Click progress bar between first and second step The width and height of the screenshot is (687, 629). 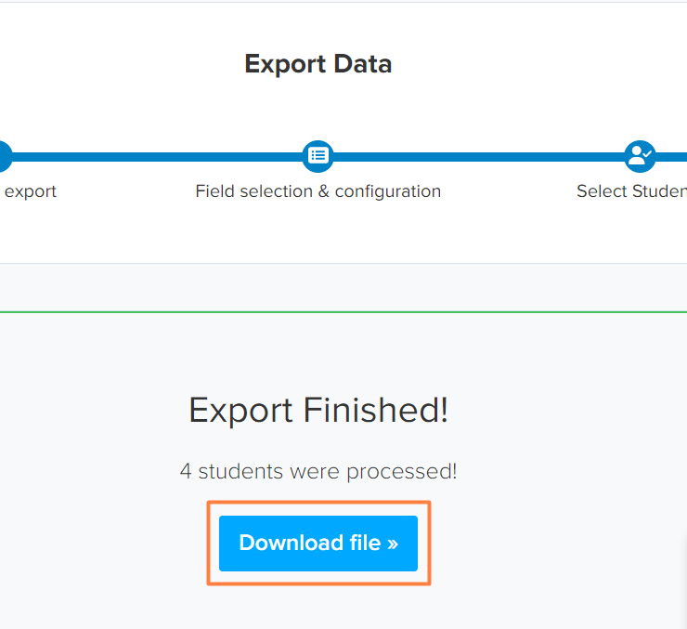157,156
